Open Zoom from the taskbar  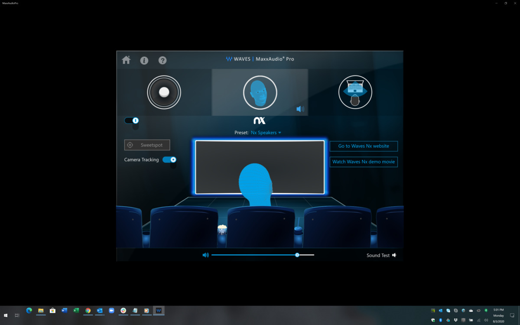tap(111, 311)
